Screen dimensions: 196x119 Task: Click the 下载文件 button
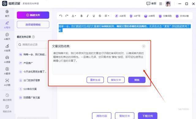pos(148,116)
